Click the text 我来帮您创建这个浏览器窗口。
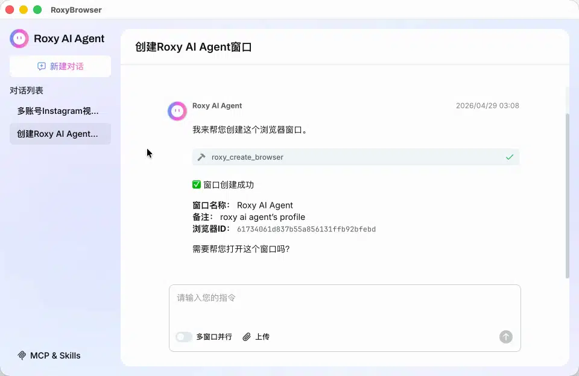 250,130
